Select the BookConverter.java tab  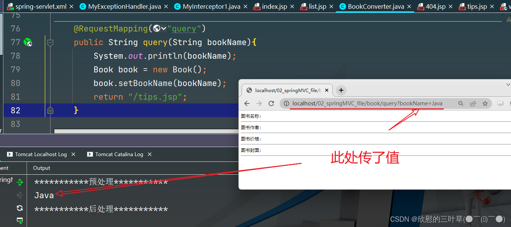376,6
